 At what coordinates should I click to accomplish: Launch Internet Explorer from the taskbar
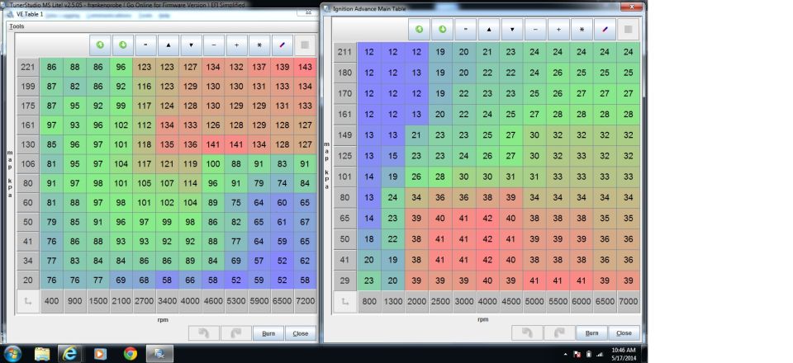coord(70,353)
